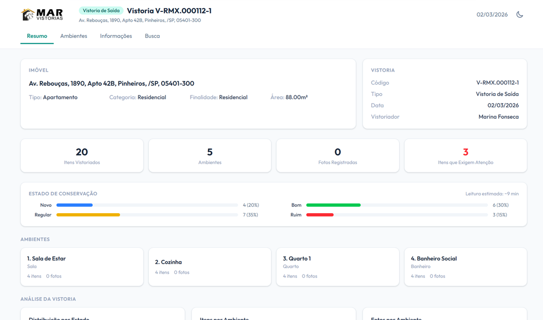The width and height of the screenshot is (543, 320).
Task: Click the red Ruim progress bar
Action: click(x=320, y=215)
